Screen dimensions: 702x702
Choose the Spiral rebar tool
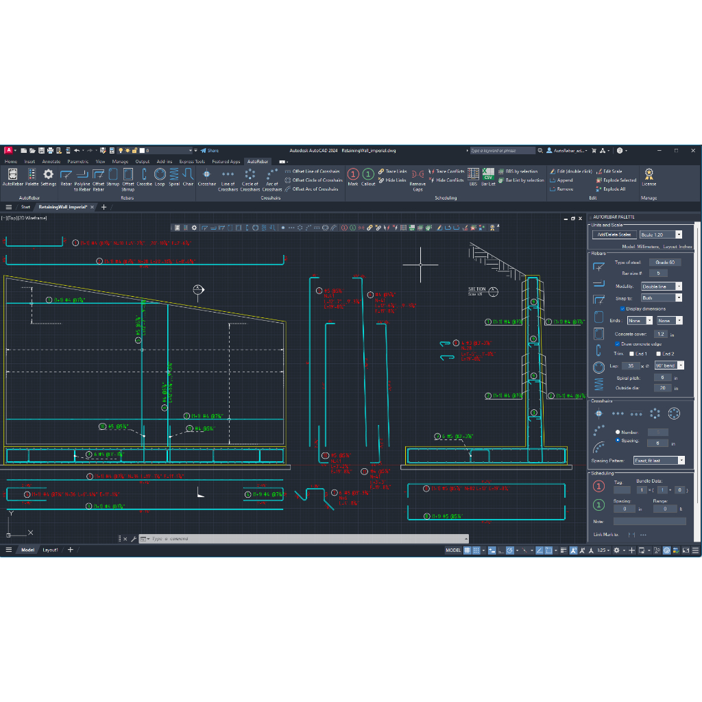point(174,177)
